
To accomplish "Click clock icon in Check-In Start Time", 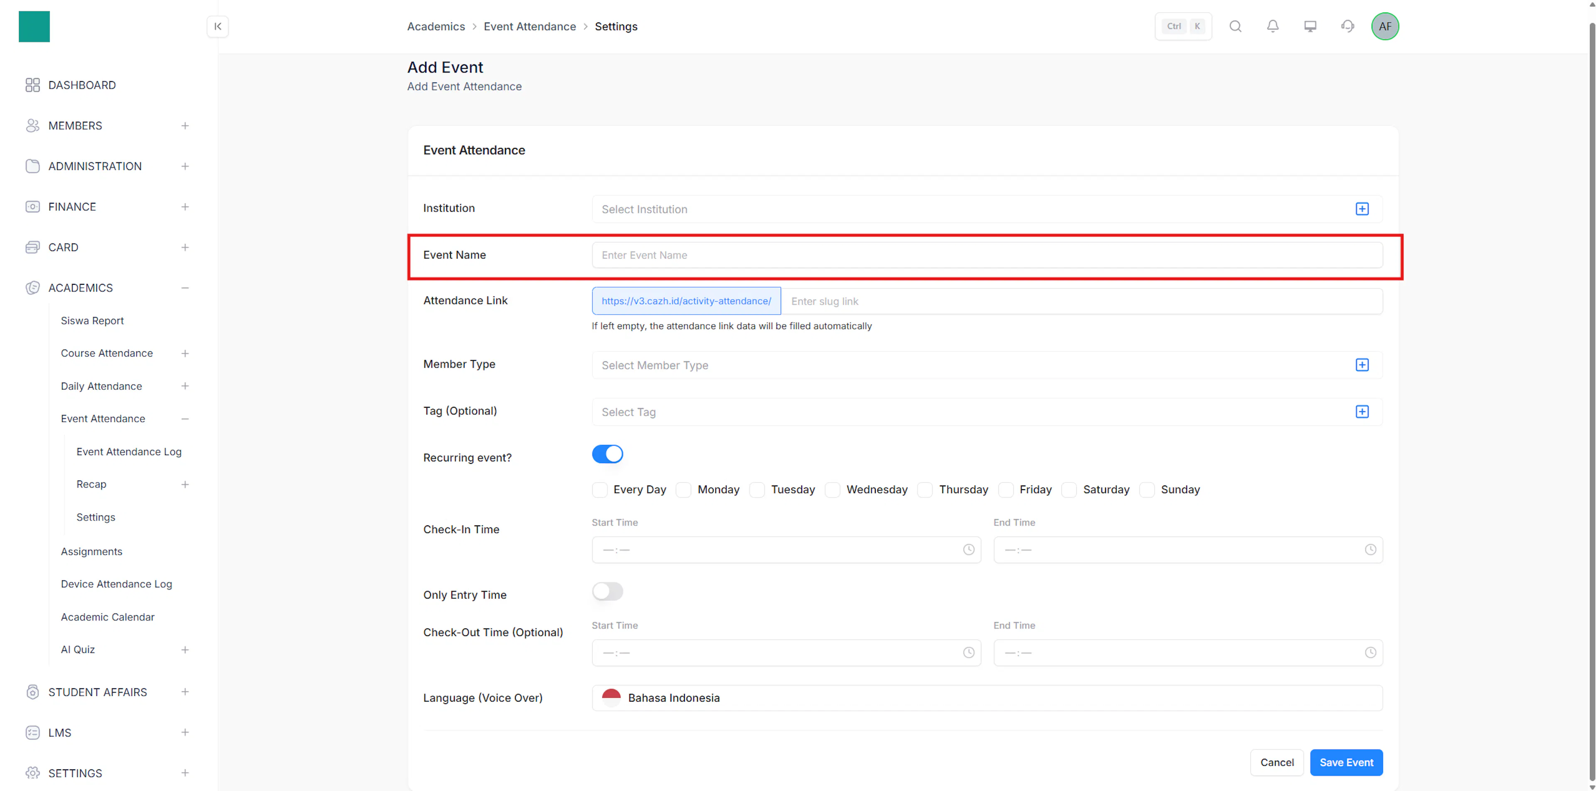I will [x=968, y=550].
